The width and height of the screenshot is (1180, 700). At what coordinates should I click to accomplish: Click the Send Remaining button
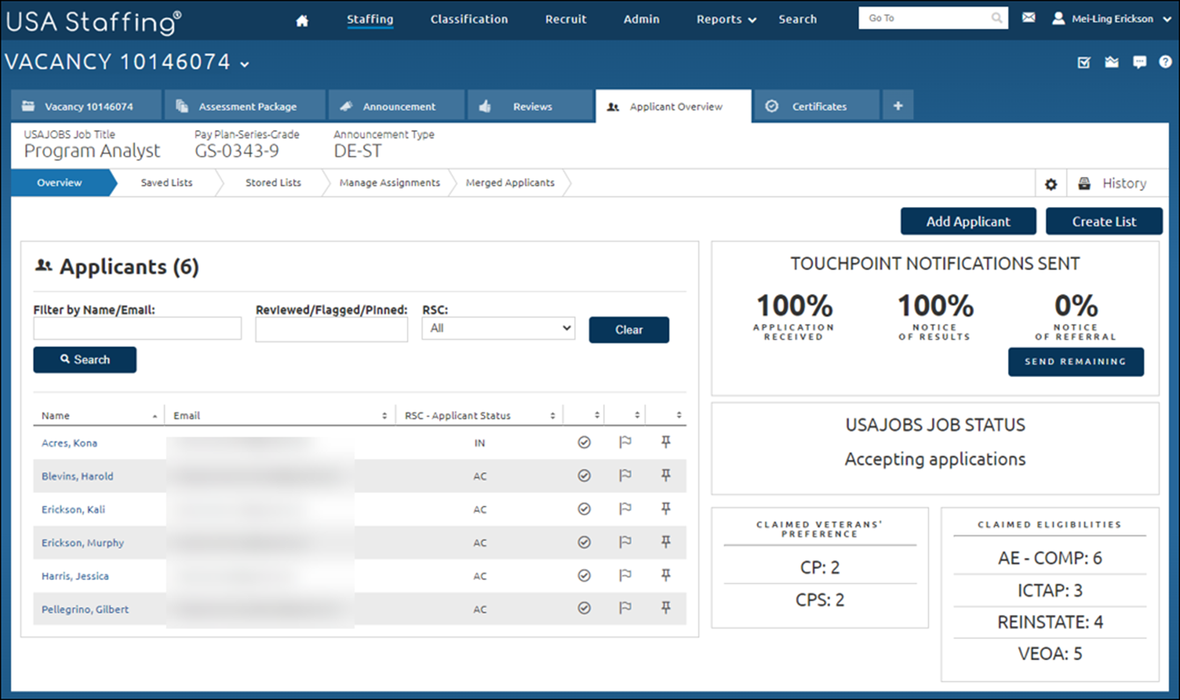(1076, 362)
